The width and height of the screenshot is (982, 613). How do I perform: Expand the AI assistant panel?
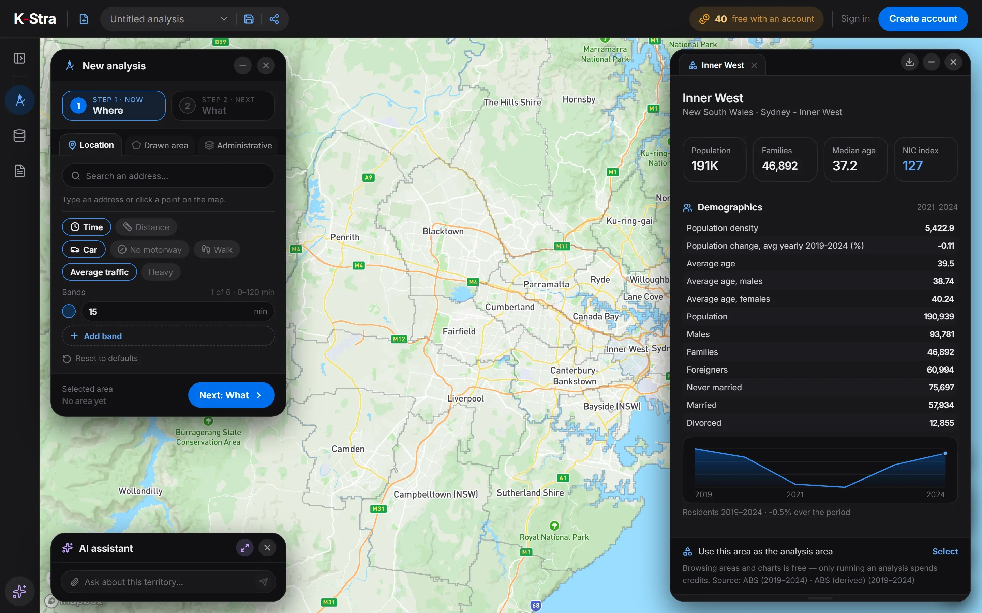point(245,548)
